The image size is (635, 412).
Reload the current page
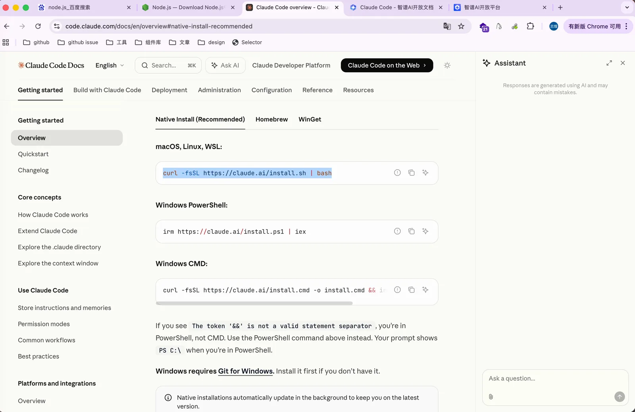coord(38,26)
